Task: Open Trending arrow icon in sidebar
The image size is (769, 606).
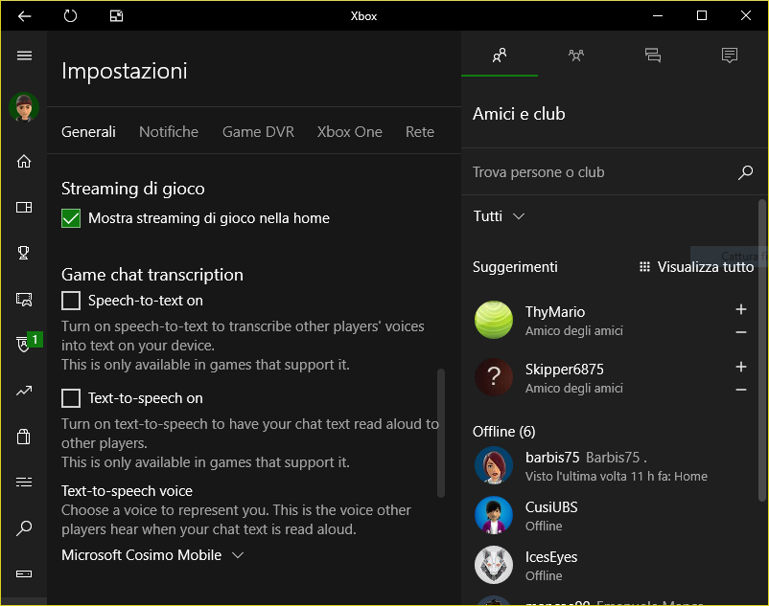Action: [24, 391]
